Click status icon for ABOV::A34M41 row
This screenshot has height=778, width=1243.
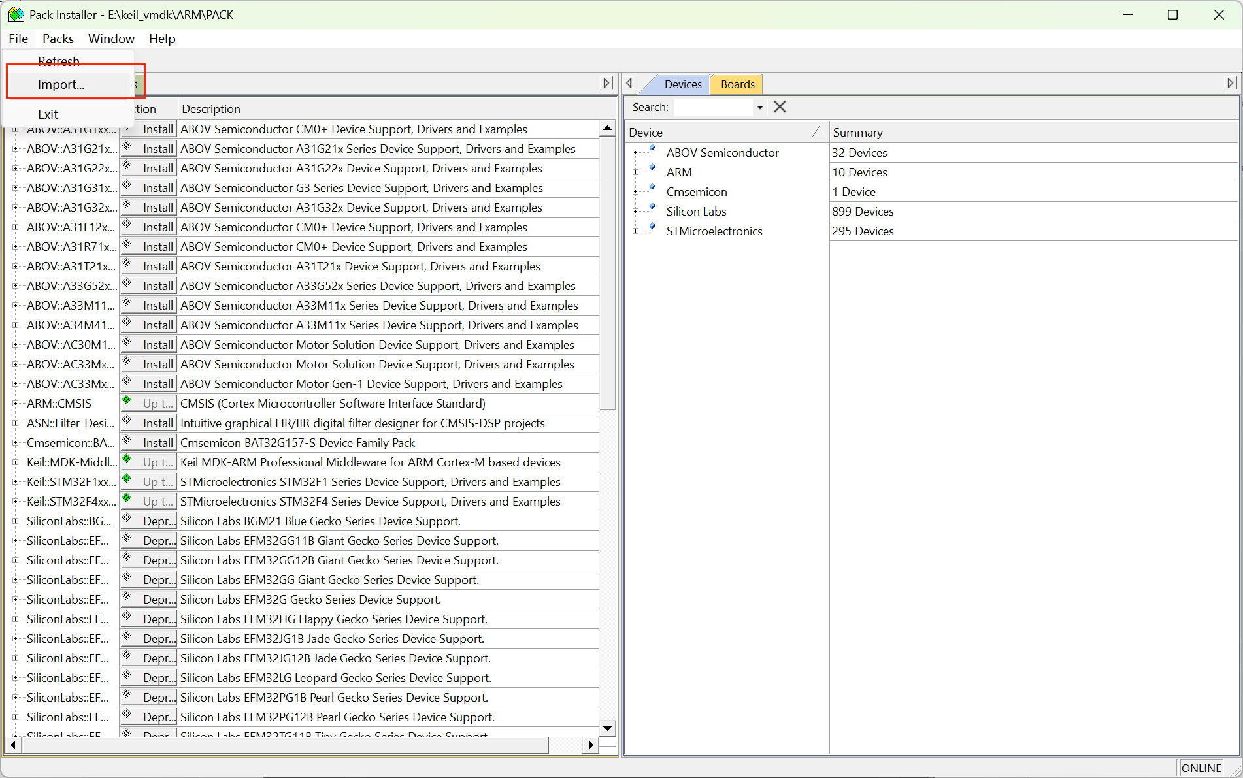127,322
